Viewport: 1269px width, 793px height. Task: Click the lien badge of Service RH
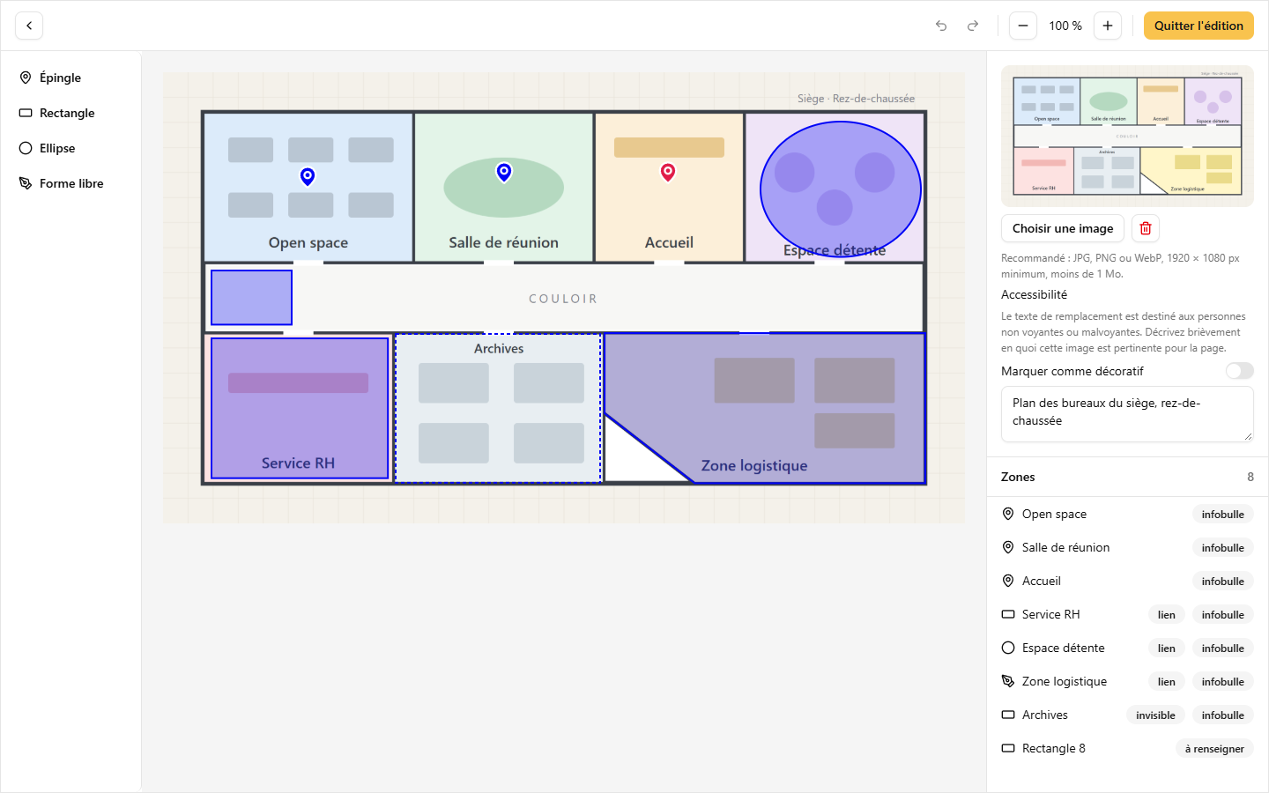click(x=1167, y=615)
